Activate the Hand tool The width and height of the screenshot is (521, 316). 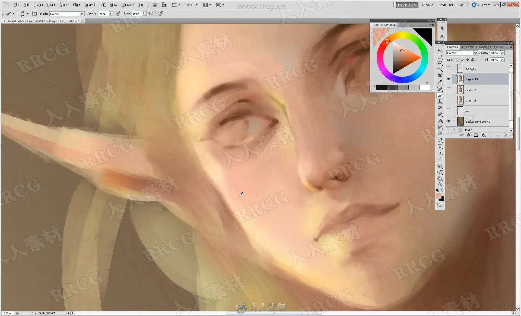click(440, 178)
